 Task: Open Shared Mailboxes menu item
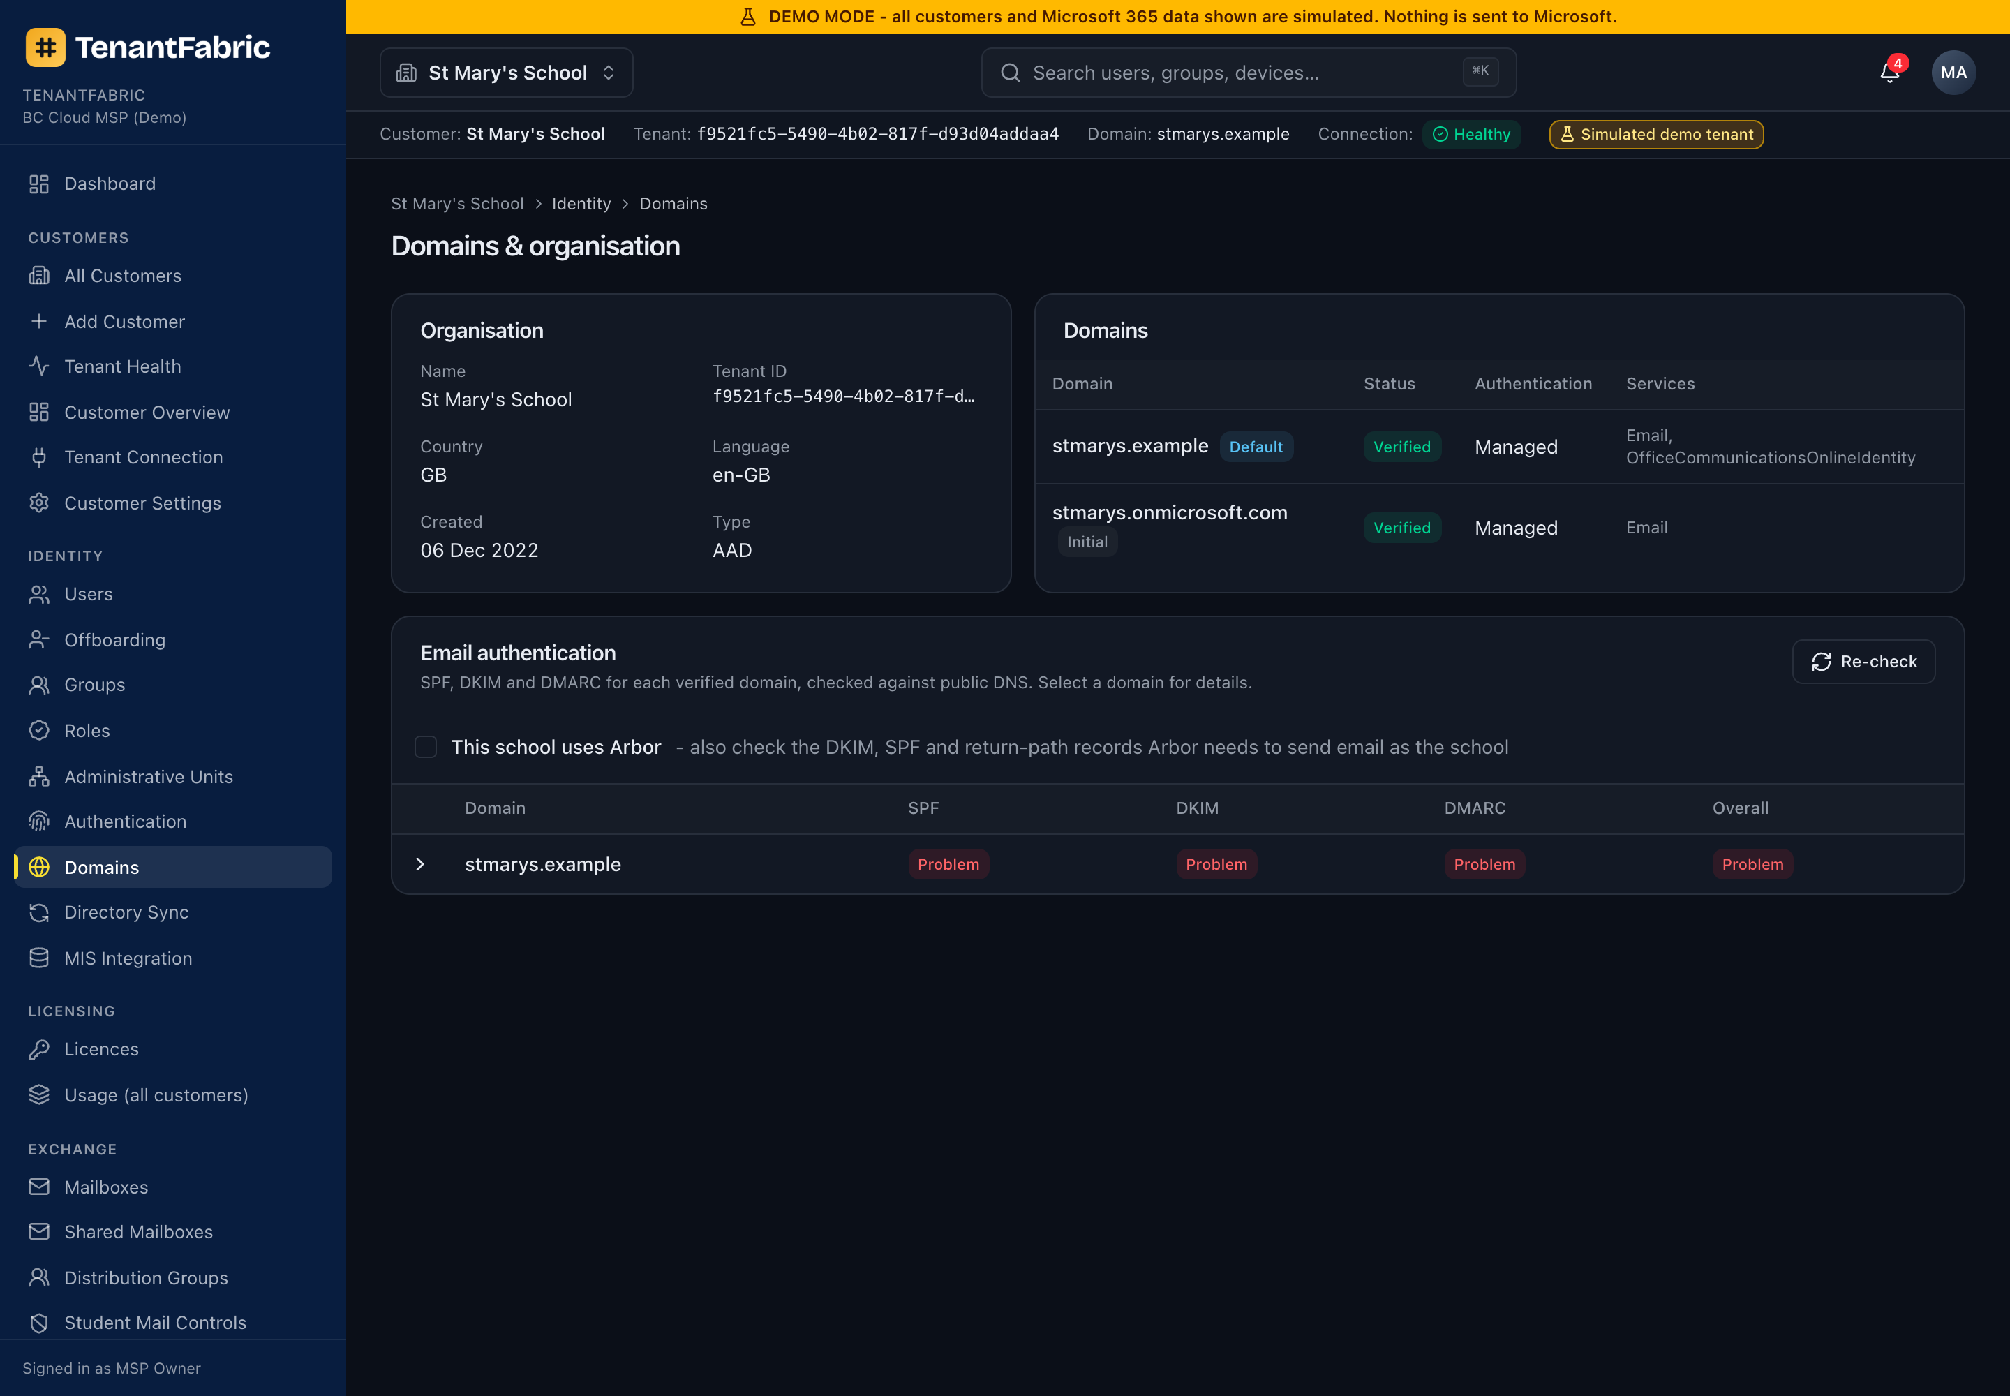click(x=173, y=1231)
